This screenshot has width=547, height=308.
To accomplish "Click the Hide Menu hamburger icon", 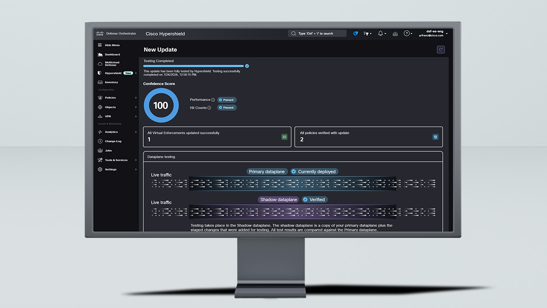I will pos(100,45).
